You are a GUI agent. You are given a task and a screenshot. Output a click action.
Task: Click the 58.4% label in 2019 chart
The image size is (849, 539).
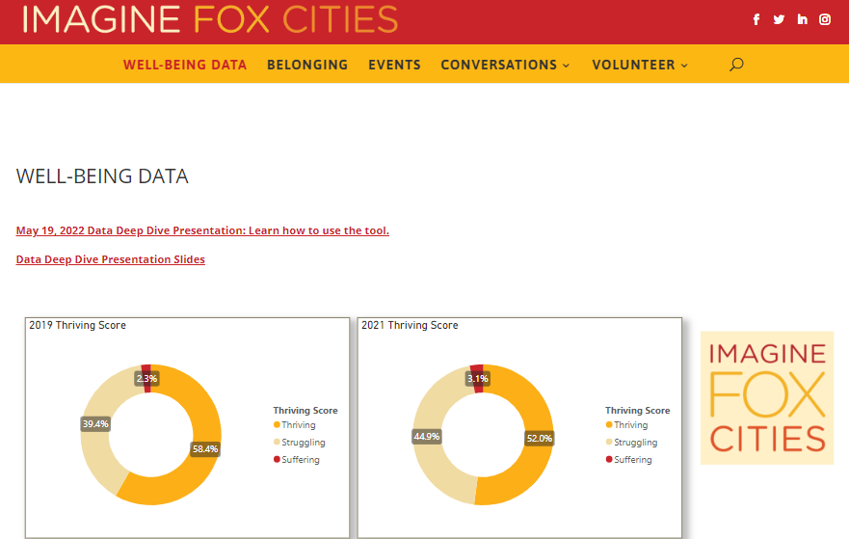click(x=205, y=448)
